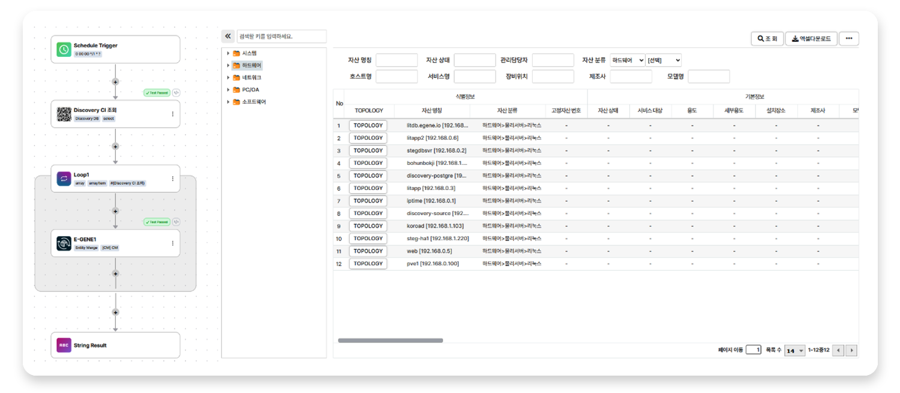Click plus connector below Schedule Trigger
900x393 pixels.
pos(115,82)
